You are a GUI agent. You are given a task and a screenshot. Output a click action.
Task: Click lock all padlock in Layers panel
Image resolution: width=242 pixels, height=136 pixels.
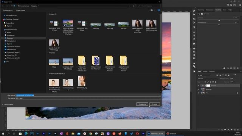(216, 82)
